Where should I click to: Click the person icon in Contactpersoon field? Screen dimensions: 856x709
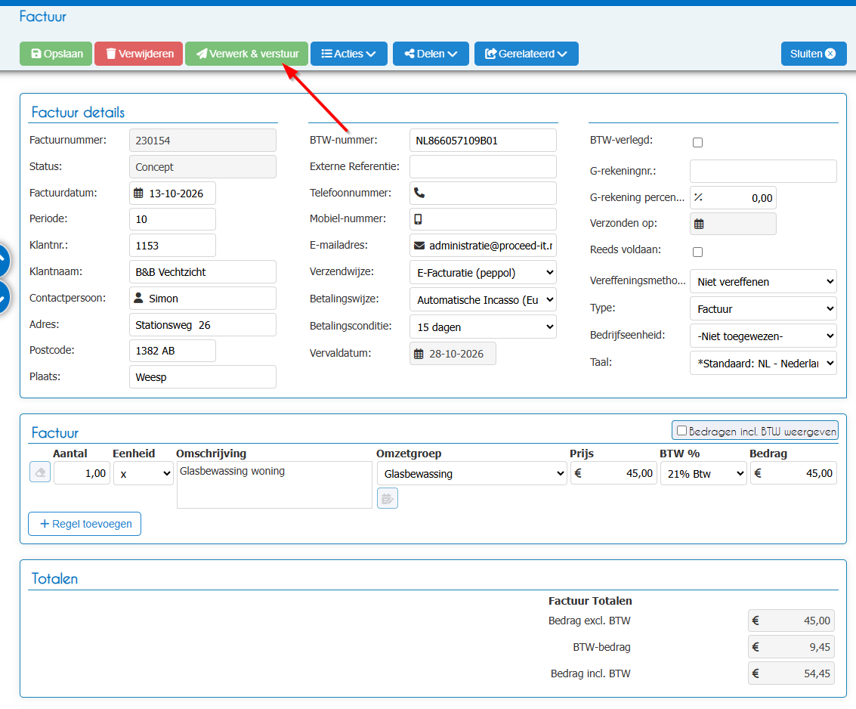pyautogui.click(x=139, y=299)
